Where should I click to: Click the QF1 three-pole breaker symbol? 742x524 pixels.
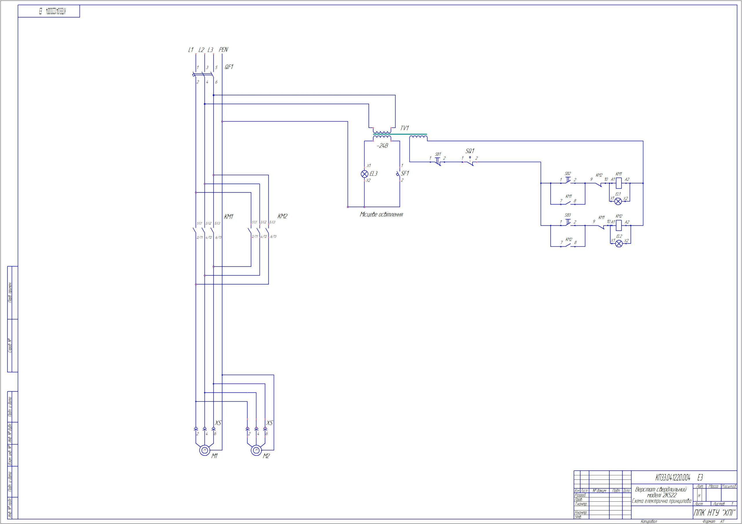203,75
